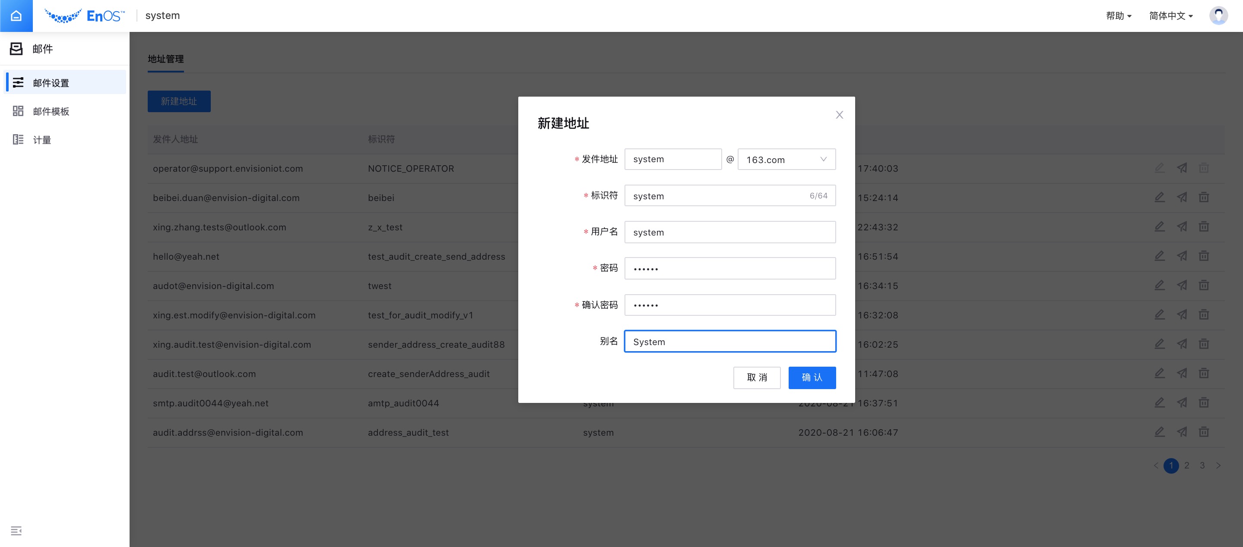Click the home icon in the top-left corner
This screenshot has height=547, width=1243.
pyautogui.click(x=16, y=16)
